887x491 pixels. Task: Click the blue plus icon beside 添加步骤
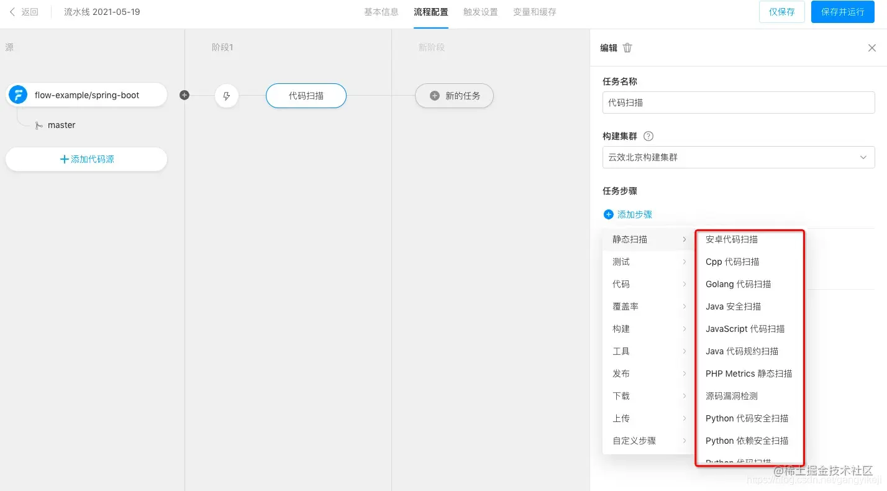pos(609,214)
